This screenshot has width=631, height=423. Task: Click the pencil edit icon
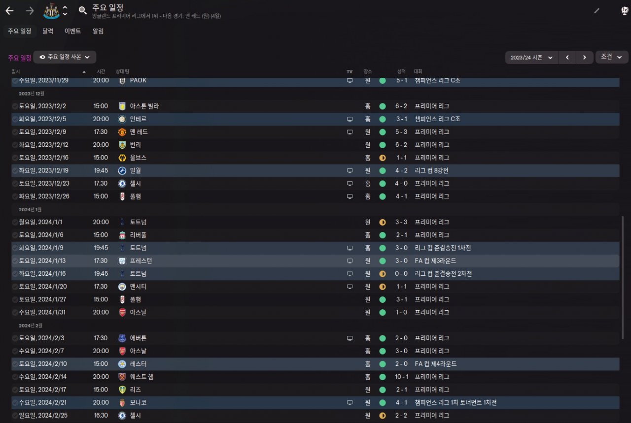pos(597,10)
